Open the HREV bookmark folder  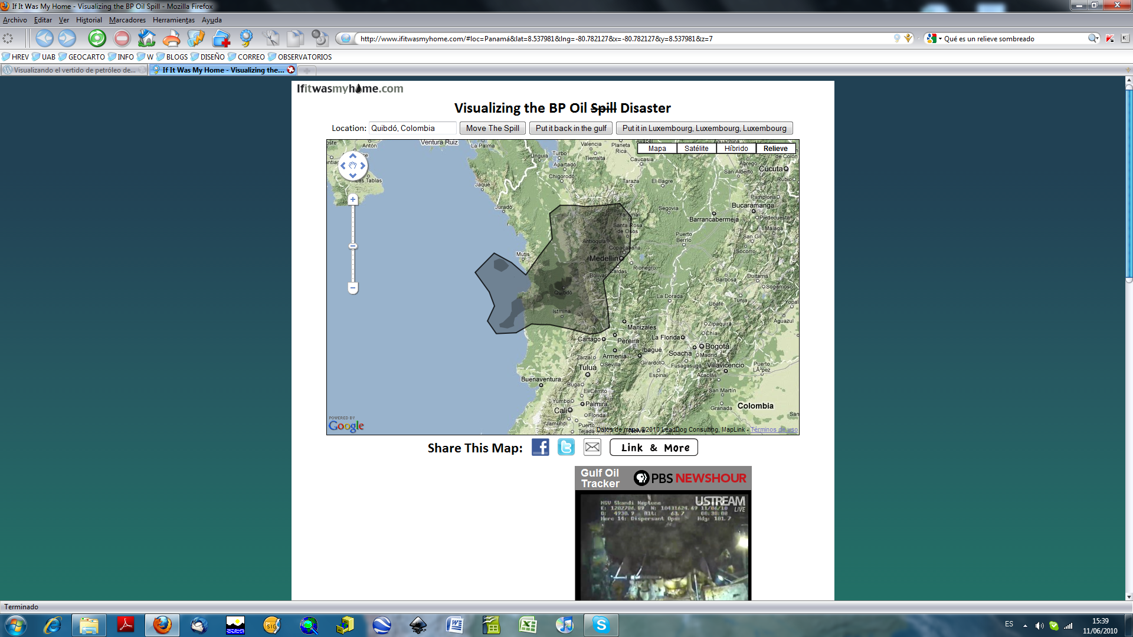pos(15,57)
